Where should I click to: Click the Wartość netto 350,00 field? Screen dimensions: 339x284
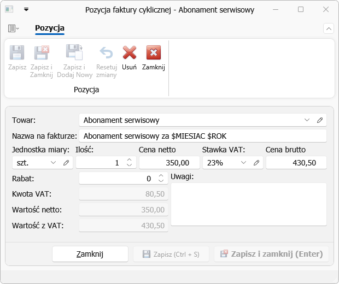[x=124, y=210]
